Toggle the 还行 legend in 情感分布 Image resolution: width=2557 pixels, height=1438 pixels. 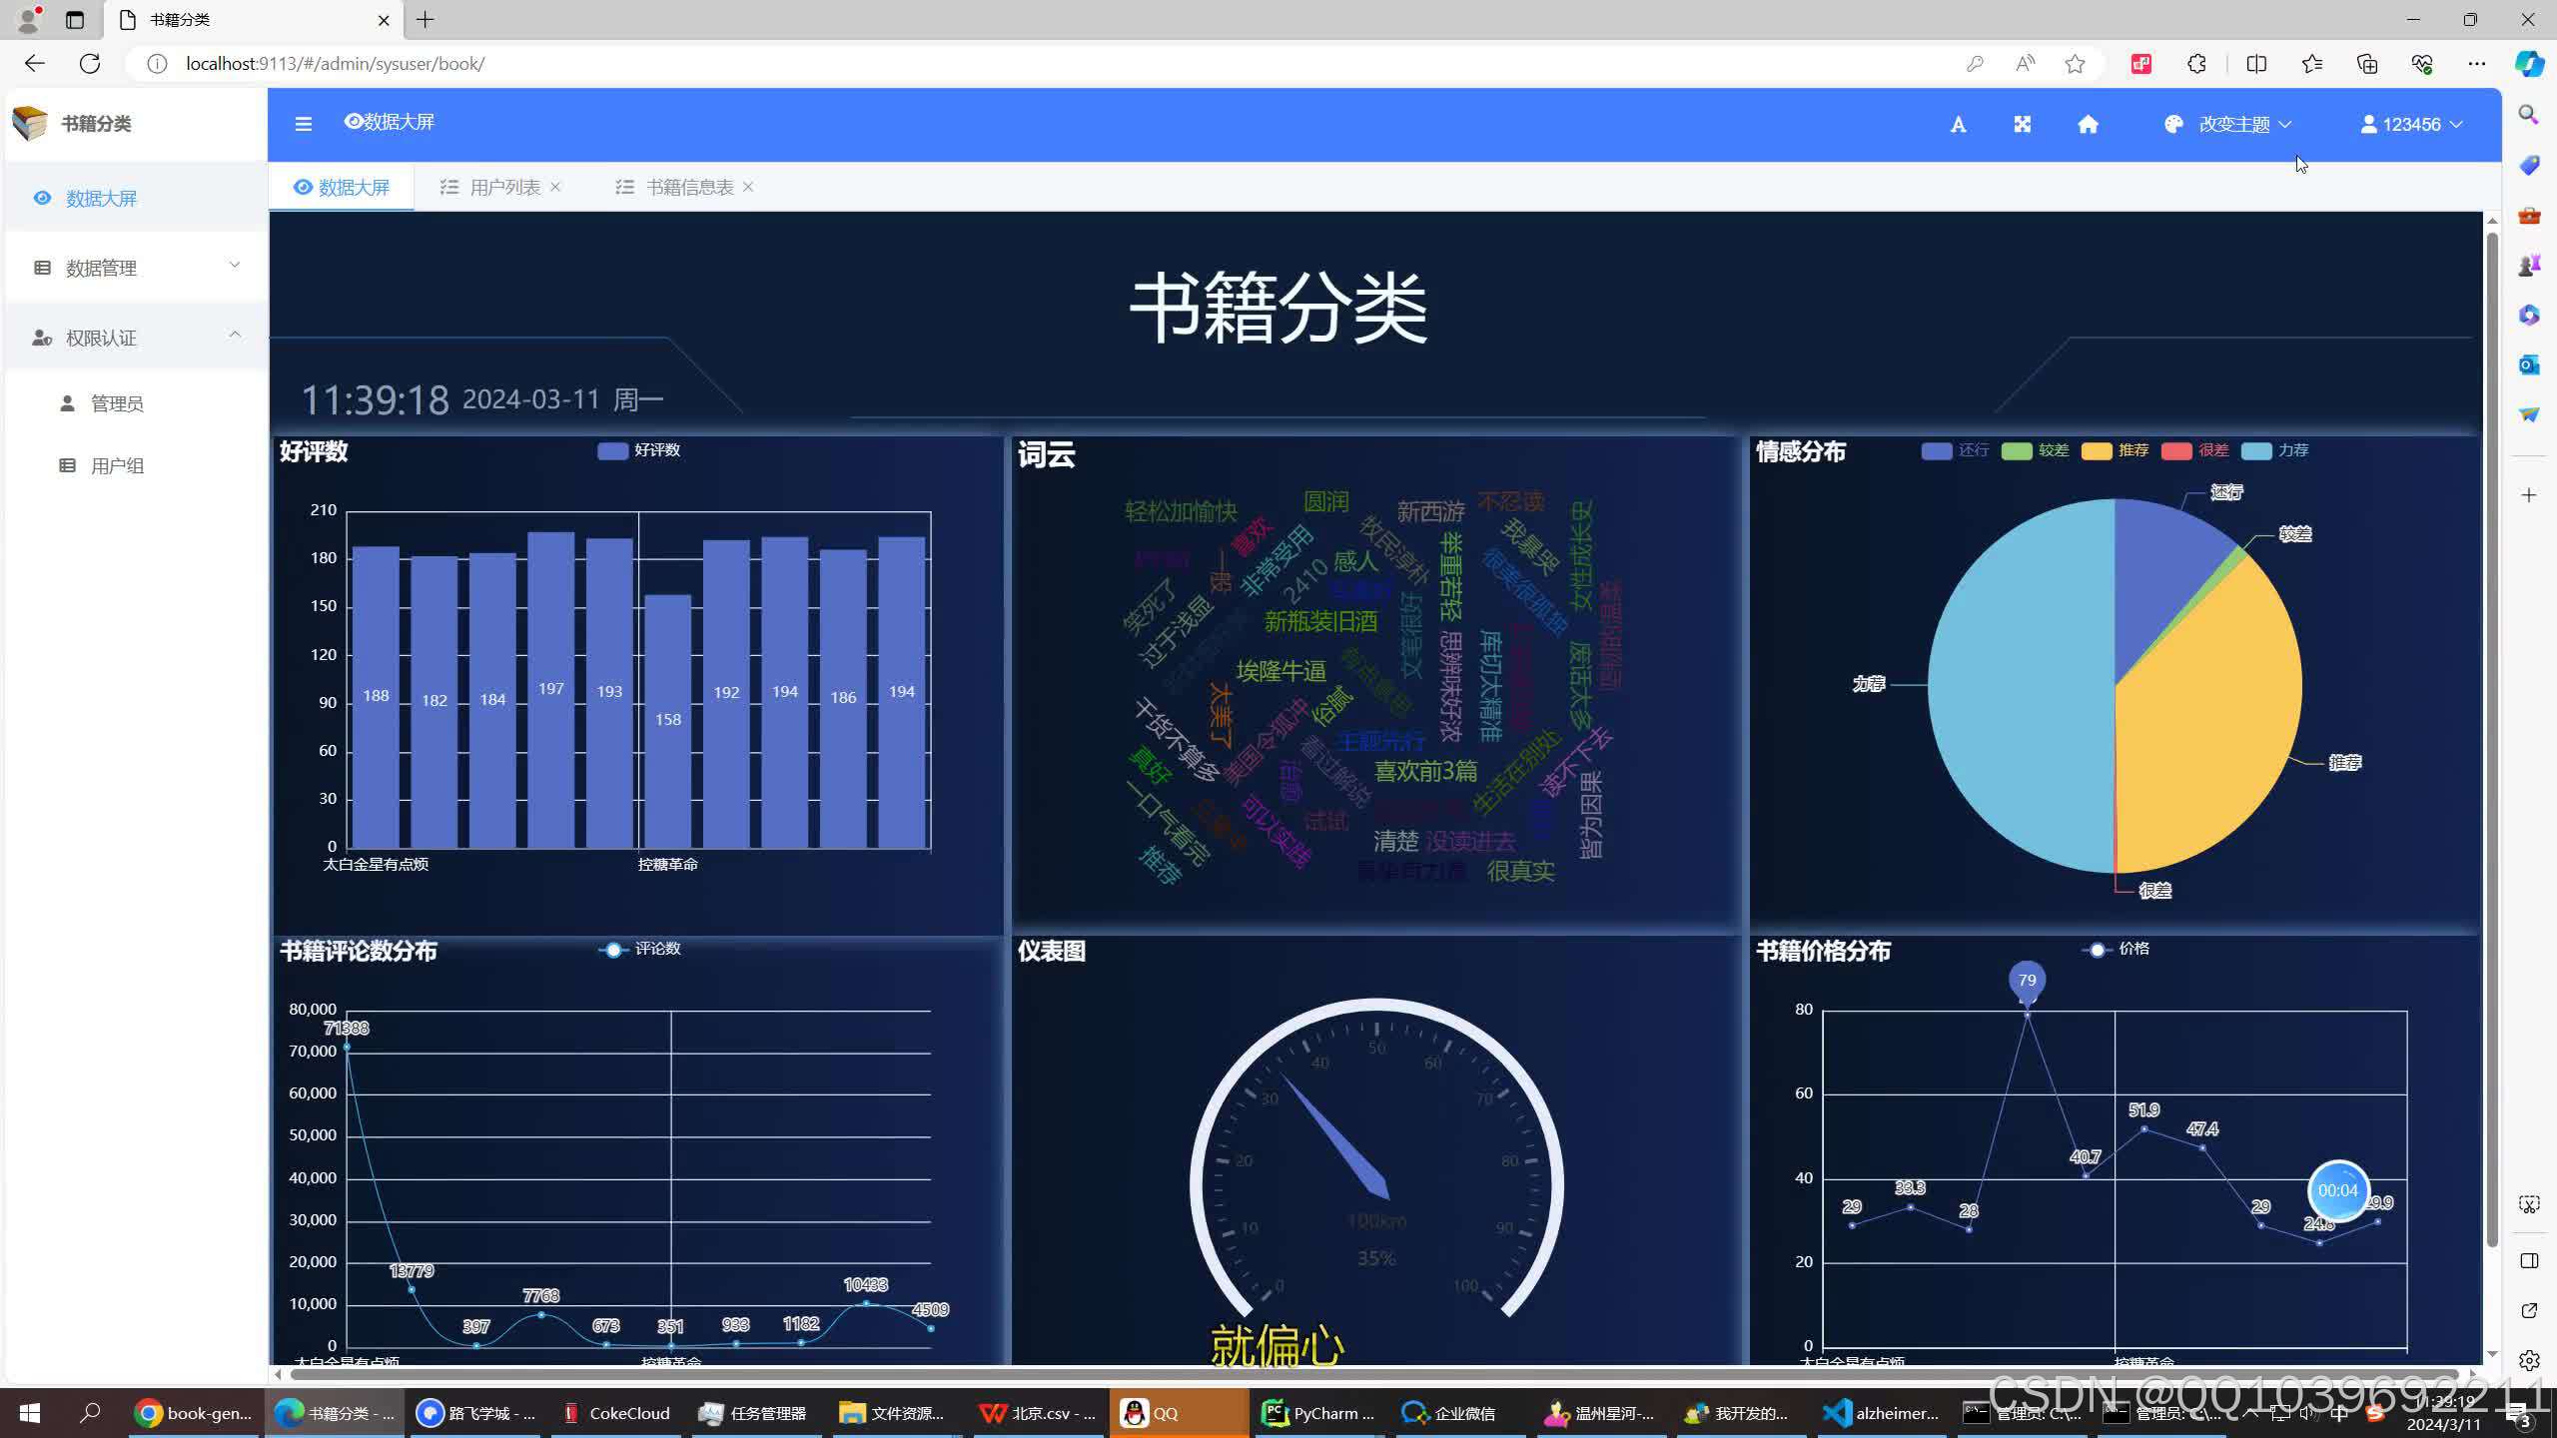point(1955,450)
